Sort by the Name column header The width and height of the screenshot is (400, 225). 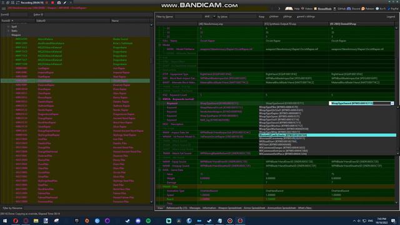point(130,21)
